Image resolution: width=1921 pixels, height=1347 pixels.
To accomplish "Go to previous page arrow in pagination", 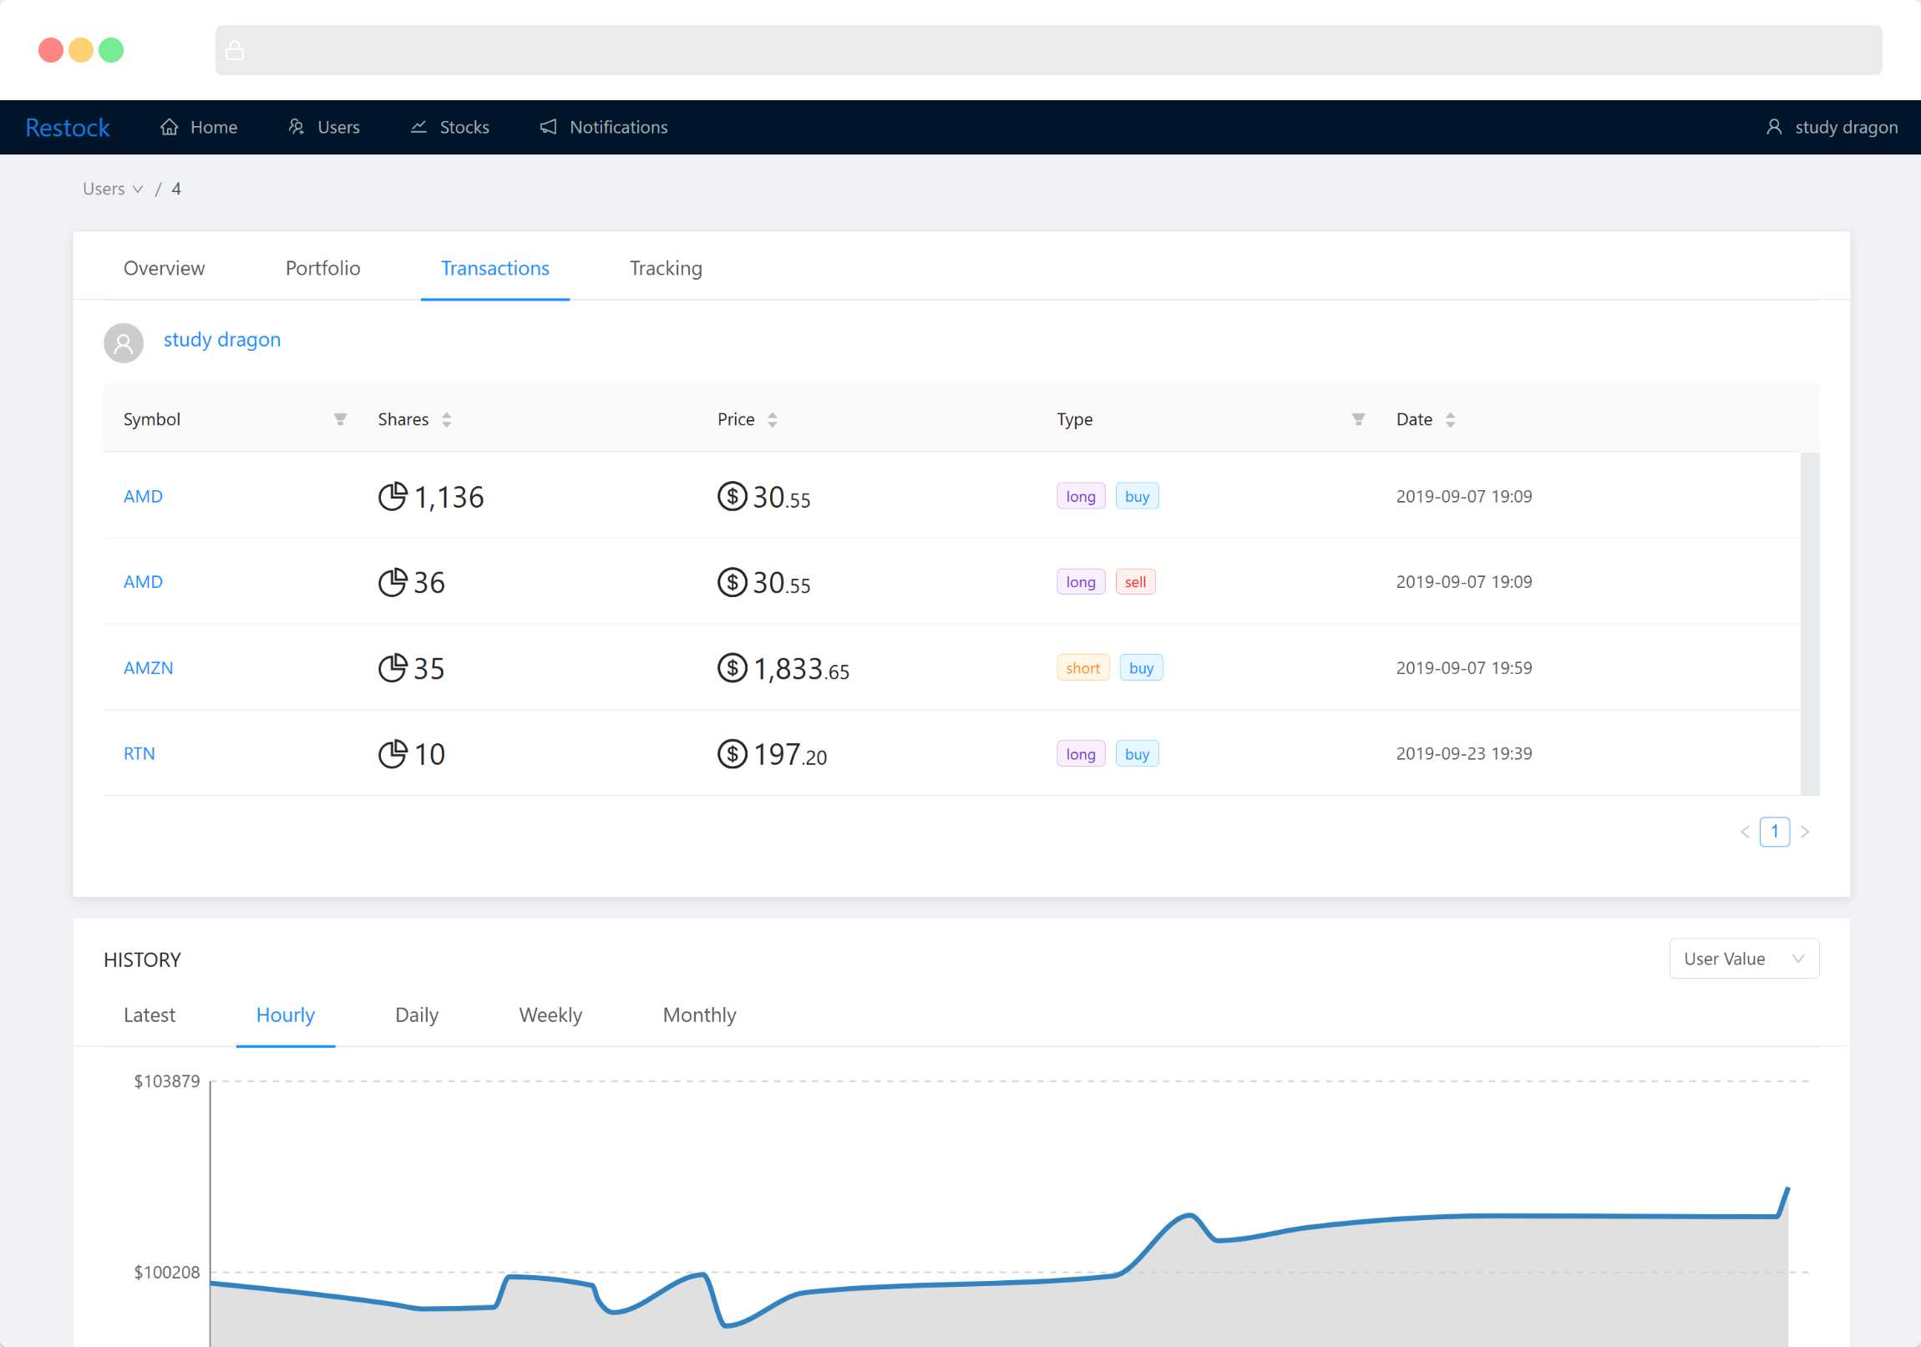I will coord(1745,832).
